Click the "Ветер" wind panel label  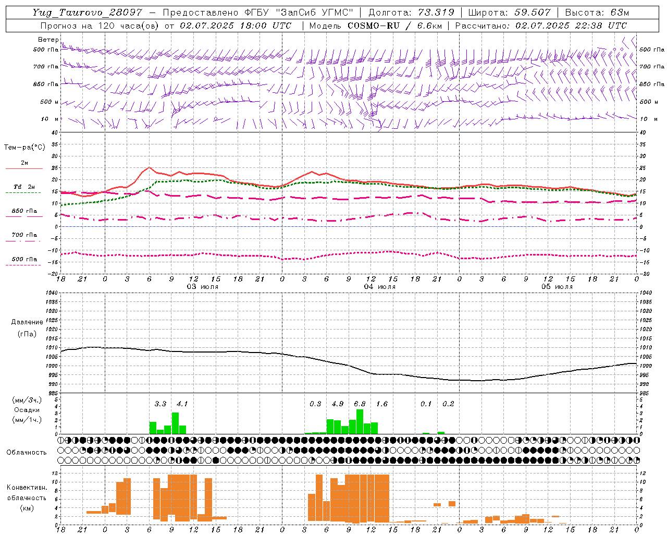[48, 40]
